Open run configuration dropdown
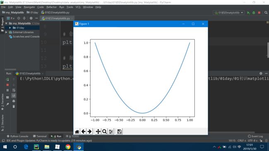The height and width of the screenshot is (151, 269). pos(229,13)
